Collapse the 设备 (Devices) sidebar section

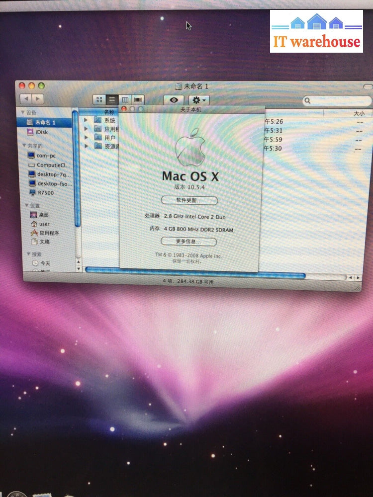point(23,113)
